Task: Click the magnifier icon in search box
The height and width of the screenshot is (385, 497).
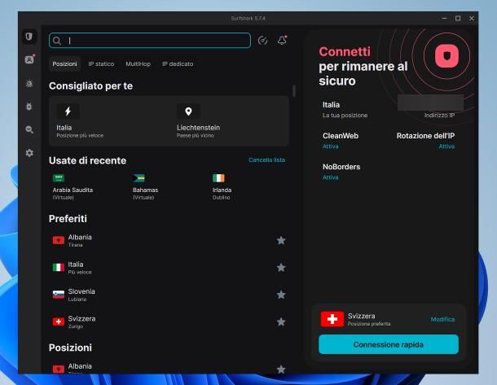Action: (x=57, y=41)
